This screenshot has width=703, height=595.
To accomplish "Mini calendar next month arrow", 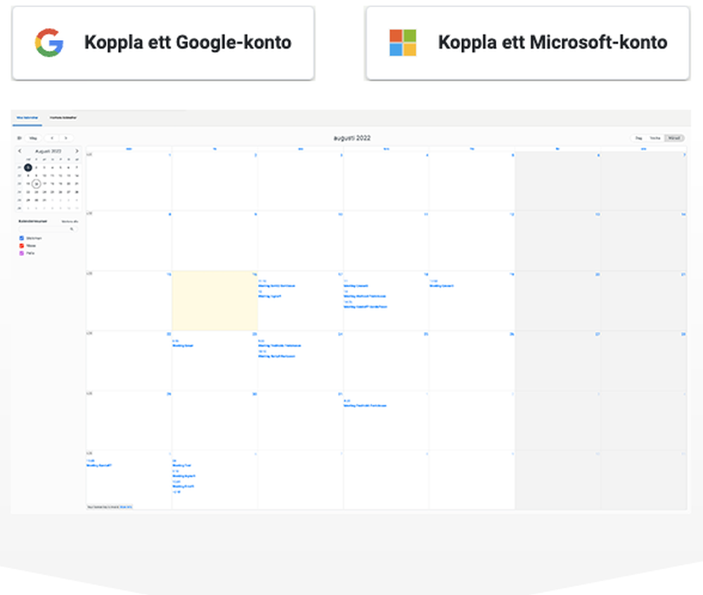I will coord(77,151).
